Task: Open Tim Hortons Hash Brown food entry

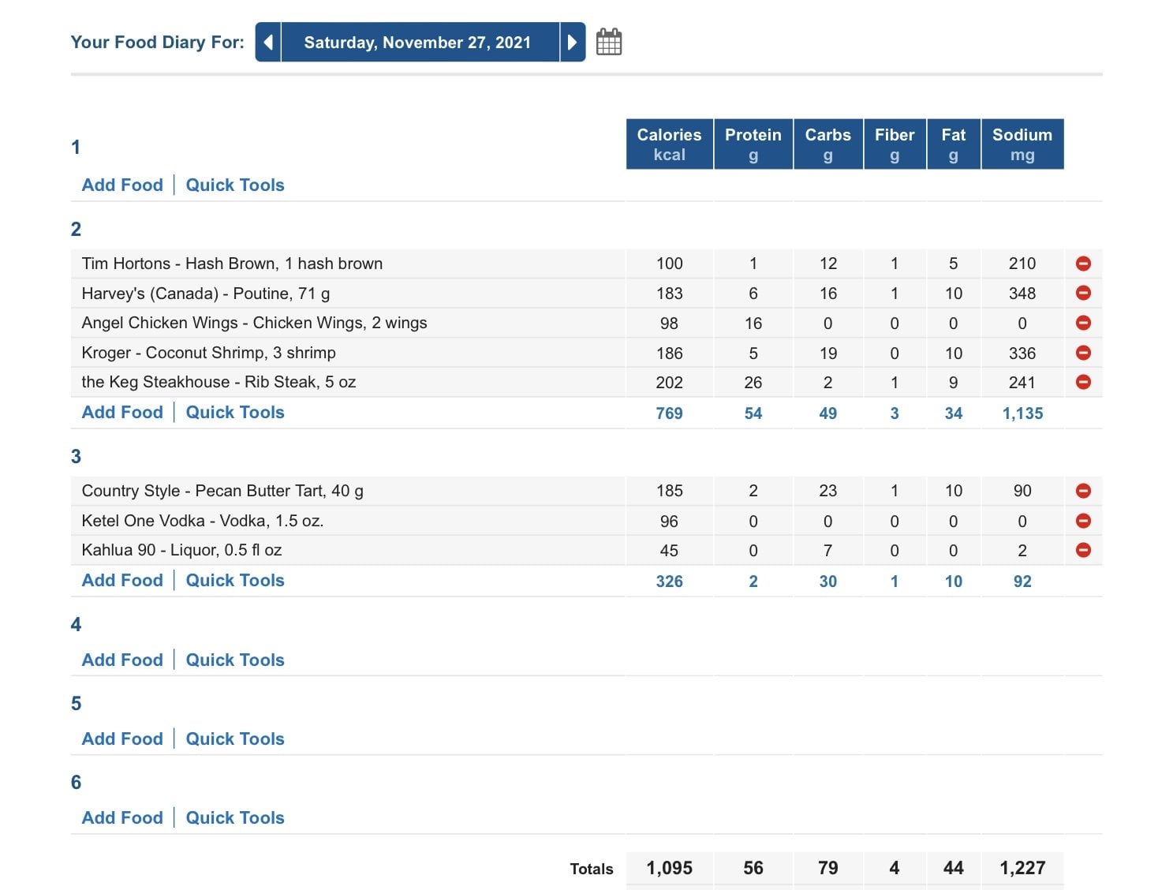Action: (x=232, y=264)
